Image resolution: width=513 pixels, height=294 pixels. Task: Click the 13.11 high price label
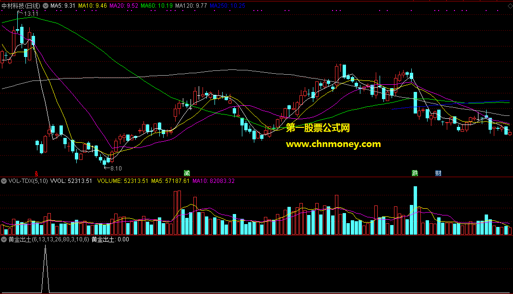[x=31, y=14]
